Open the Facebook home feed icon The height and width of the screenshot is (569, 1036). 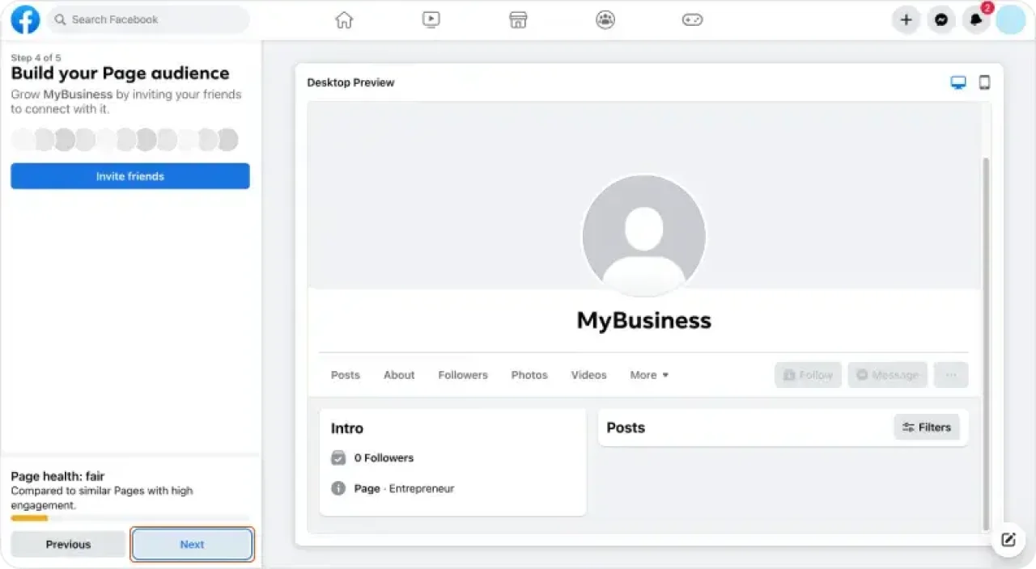tap(343, 19)
